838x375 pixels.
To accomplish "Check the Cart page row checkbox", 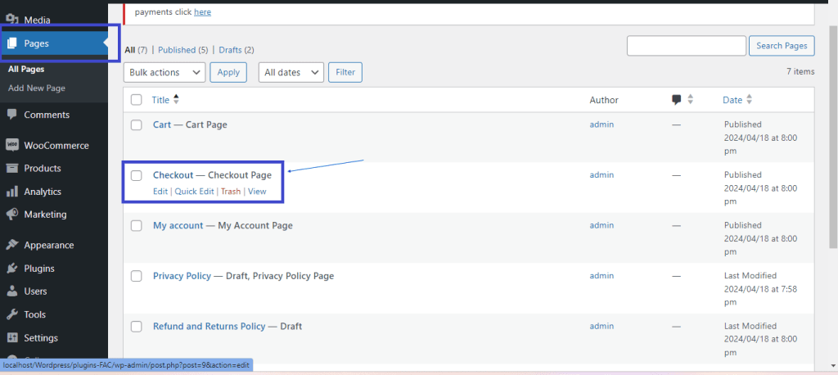I will 137,124.
